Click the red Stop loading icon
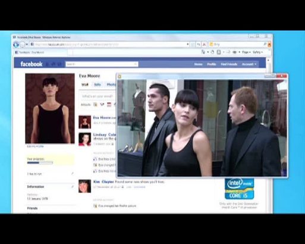305x244 pixels. [204, 45]
